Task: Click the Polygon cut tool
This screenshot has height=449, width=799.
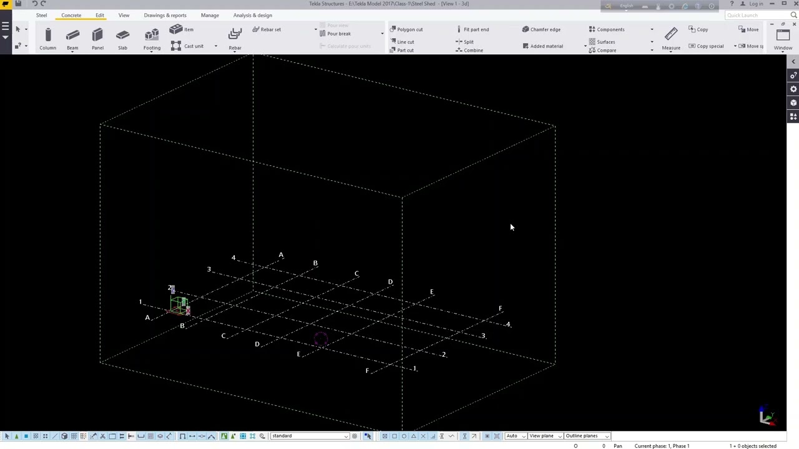Action: 406,29
